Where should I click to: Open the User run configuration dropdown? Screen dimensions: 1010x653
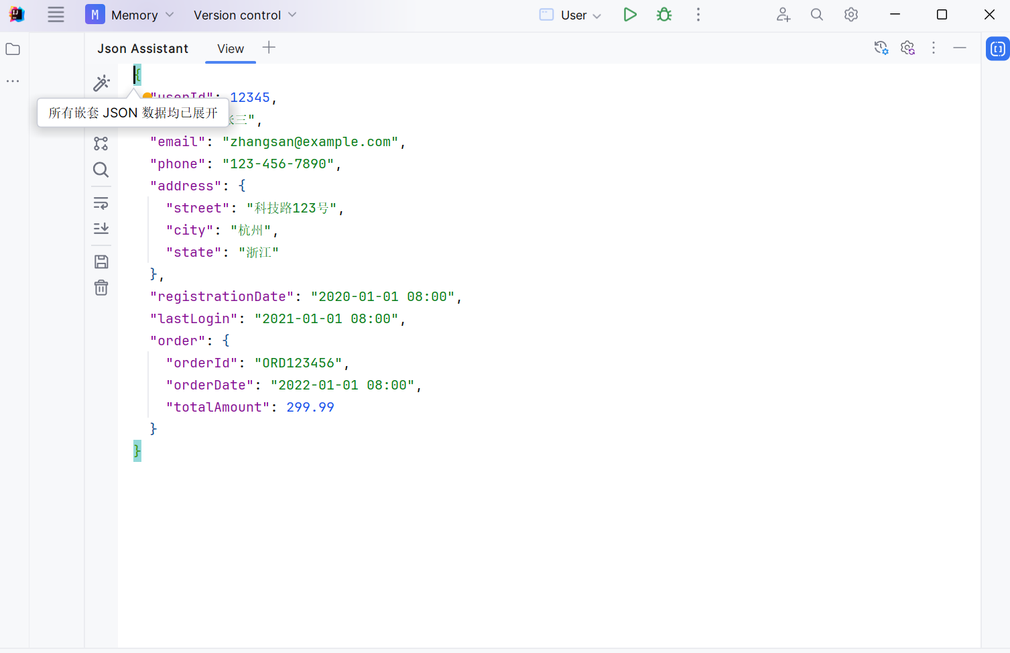[x=573, y=14]
